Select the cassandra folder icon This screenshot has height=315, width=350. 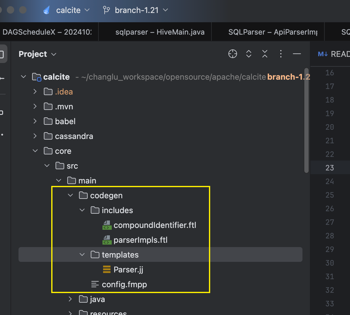[48, 136]
